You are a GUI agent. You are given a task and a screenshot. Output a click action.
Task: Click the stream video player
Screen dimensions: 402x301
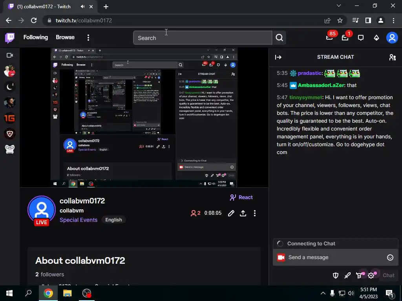(x=144, y=118)
